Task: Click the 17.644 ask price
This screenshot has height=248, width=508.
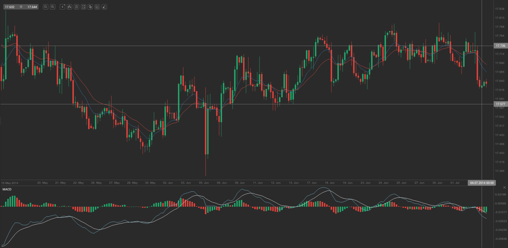Action: (32, 7)
